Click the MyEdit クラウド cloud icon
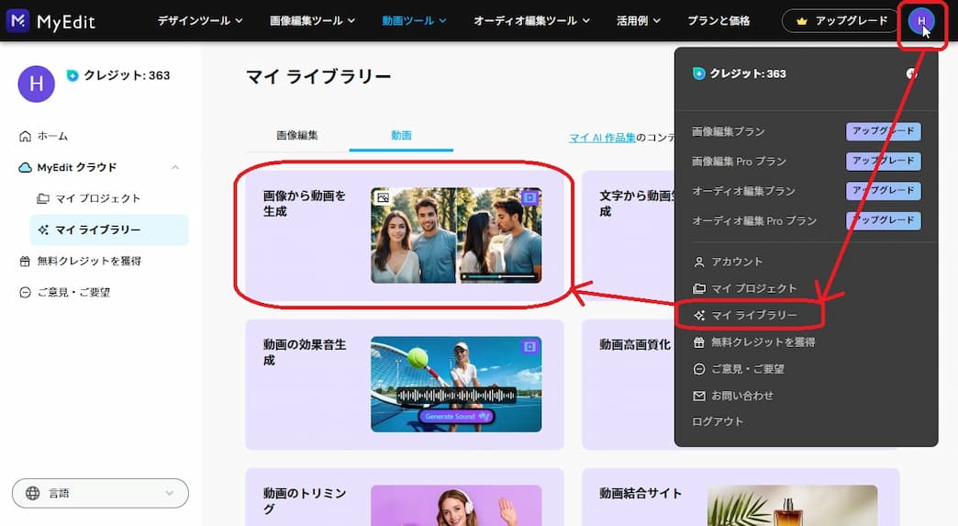Image resolution: width=958 pixels, height=526 pixels. tap(26, 167)
